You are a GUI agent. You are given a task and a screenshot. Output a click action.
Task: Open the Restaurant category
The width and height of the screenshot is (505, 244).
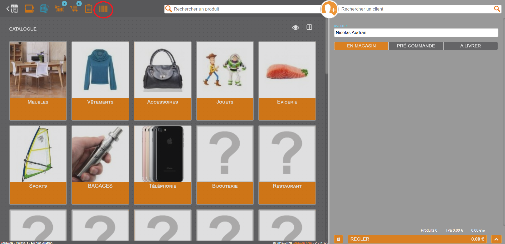pyautogui.click(x=287, y=165)
